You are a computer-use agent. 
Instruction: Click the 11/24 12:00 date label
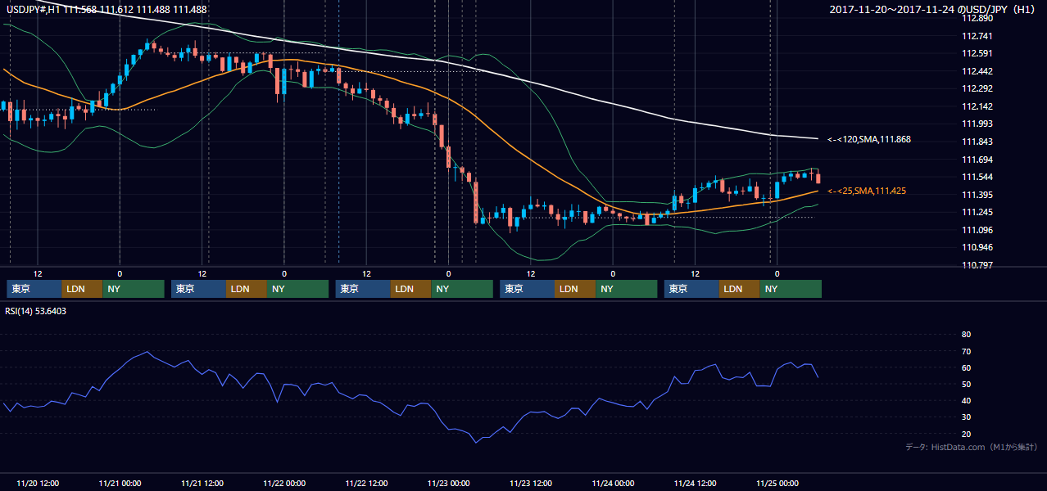click(x=695, y=483)
